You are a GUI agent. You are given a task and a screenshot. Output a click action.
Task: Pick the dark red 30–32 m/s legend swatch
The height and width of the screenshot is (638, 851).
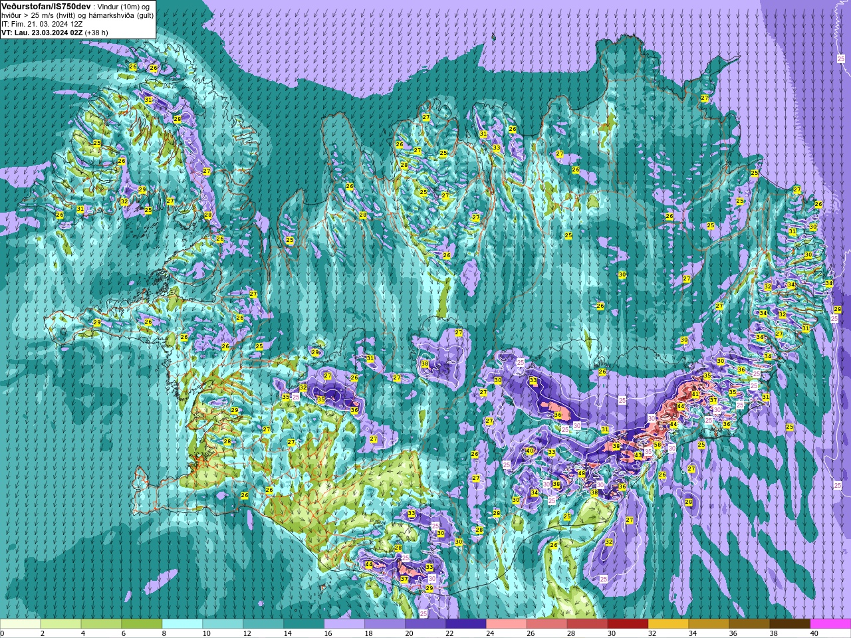tap(628, 624)
